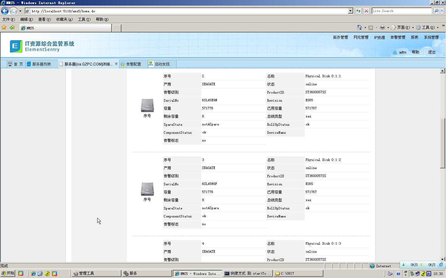The height and width of the screenshot is (278, 446).
Task: Switch to the 服务器列表 tab
Action: [41, 64]
